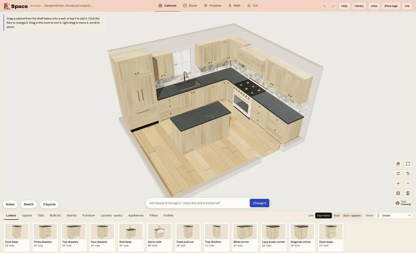Pick the Apron sink cabinet thumbnail
Screen dimensions: 416x253
[159, 237]
